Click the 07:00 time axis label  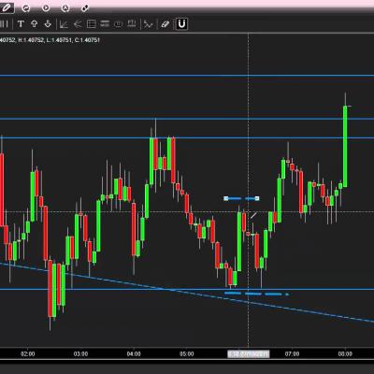pyautogui.click(x=292, y=354)
